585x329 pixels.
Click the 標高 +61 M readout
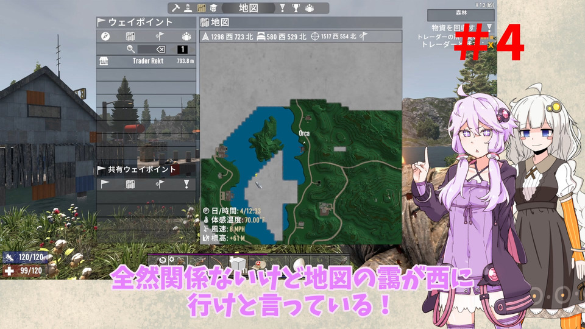tap(224, 238)
